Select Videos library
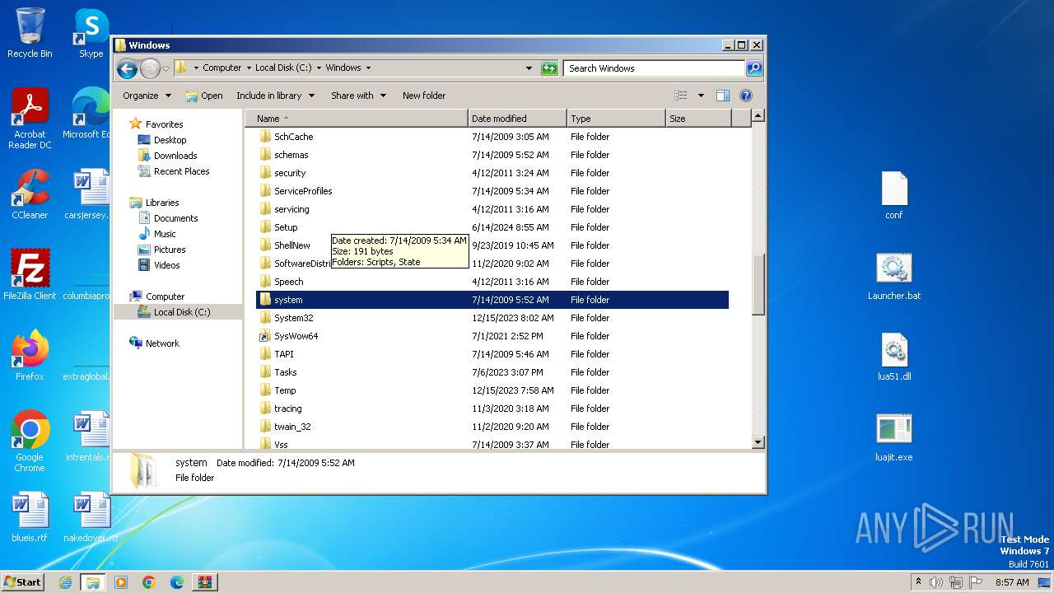The image size is (1054, 593). 166,265
